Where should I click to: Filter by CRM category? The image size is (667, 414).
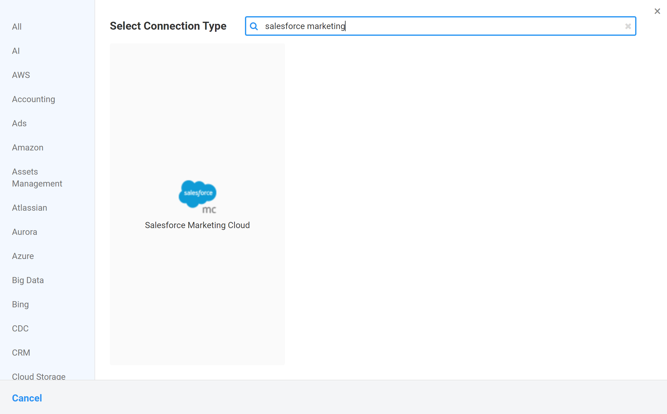[x=21, y=353]
